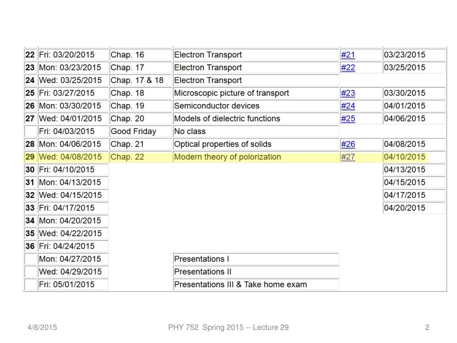Click the Chap. 22 reading cell
Image resolution: width=457 pixels, height=343 pixels.
tap(128, 157)
